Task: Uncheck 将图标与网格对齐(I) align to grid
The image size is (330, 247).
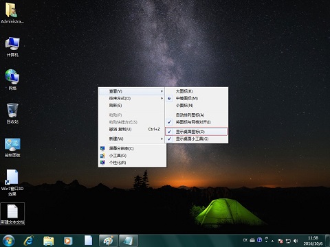Action: point(197,122)
